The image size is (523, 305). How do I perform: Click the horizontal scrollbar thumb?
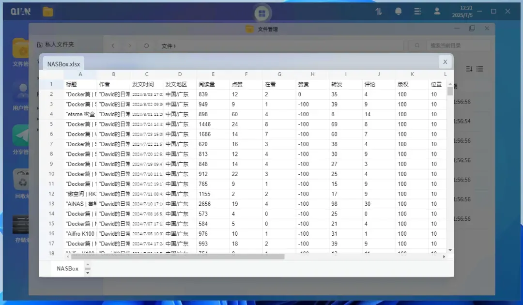click(x=178, y=257)
